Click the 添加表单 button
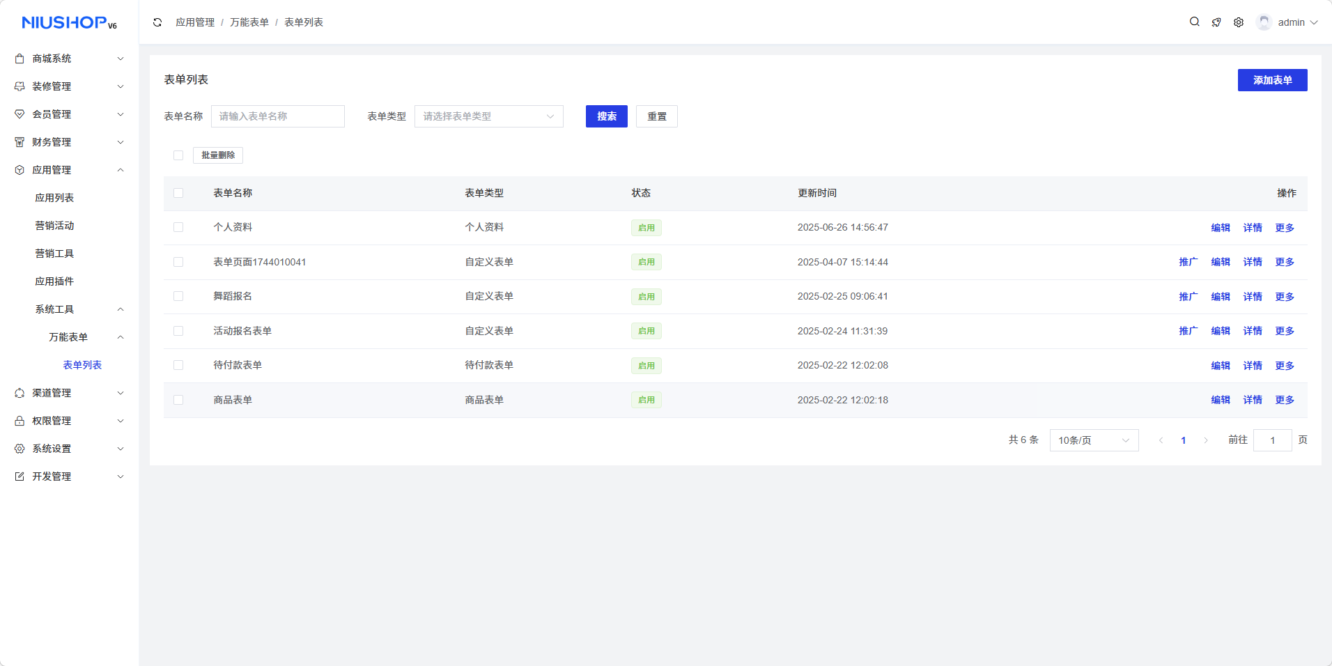This screenshot has height=666, width=1332. [x=1272, y=80]
